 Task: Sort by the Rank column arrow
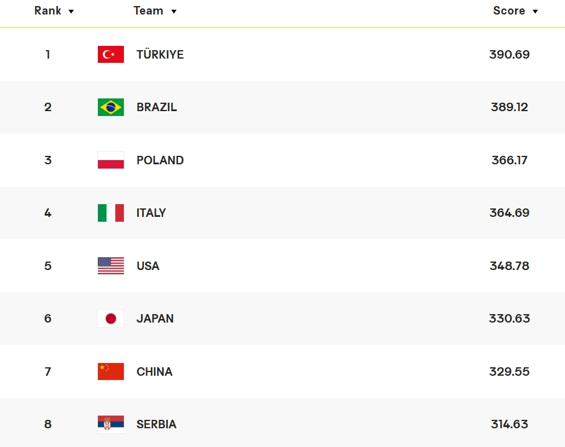tap(71, 11)
